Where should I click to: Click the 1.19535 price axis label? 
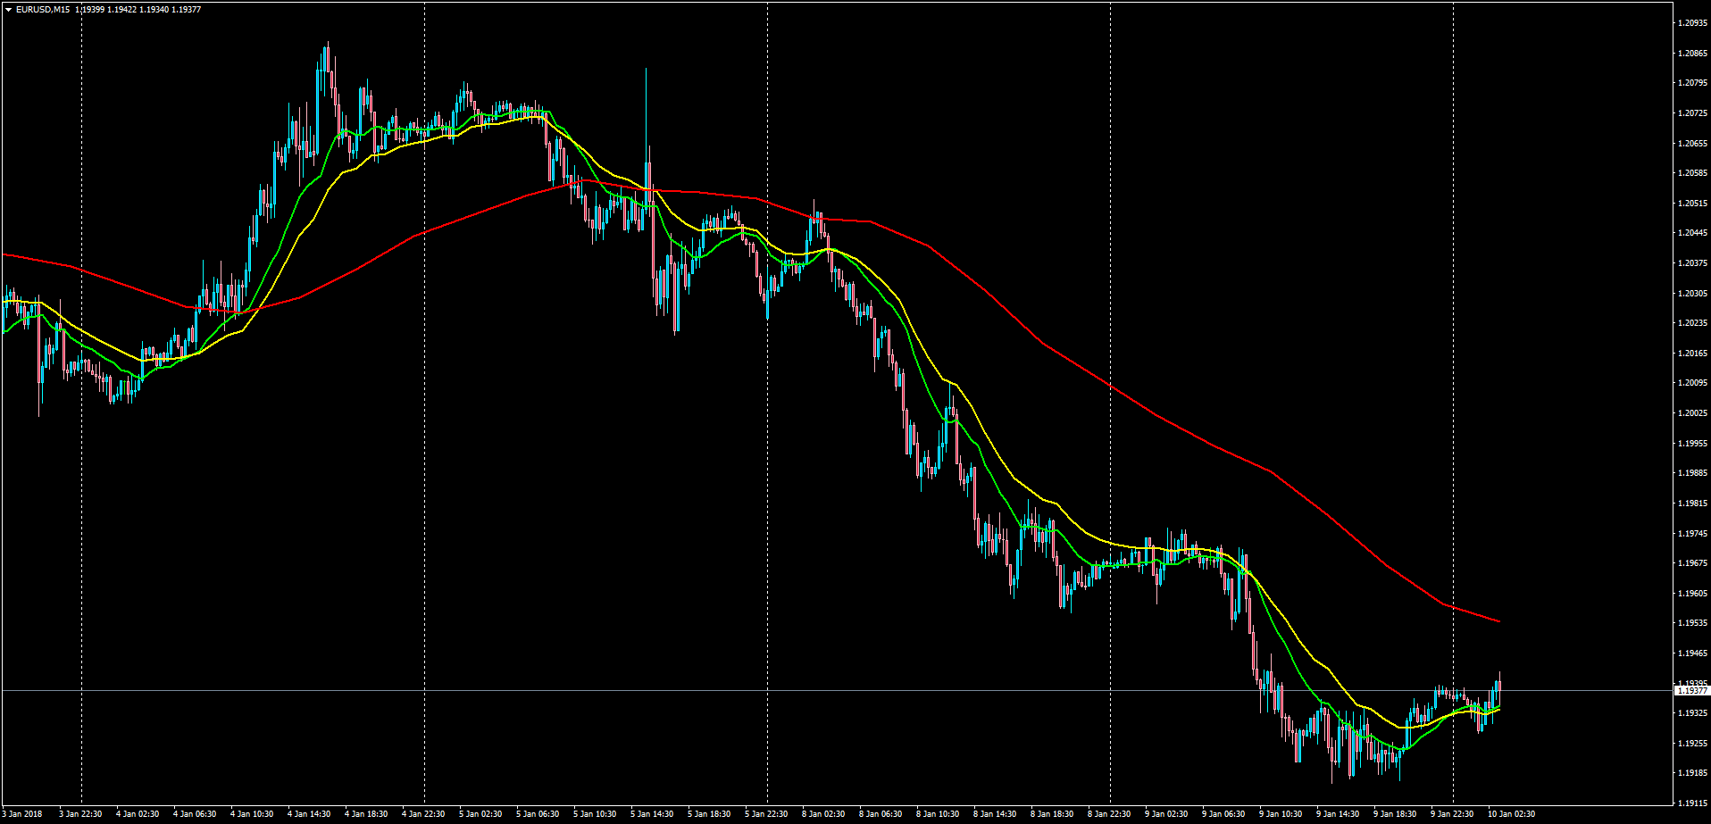click(x=1693, y=623)
